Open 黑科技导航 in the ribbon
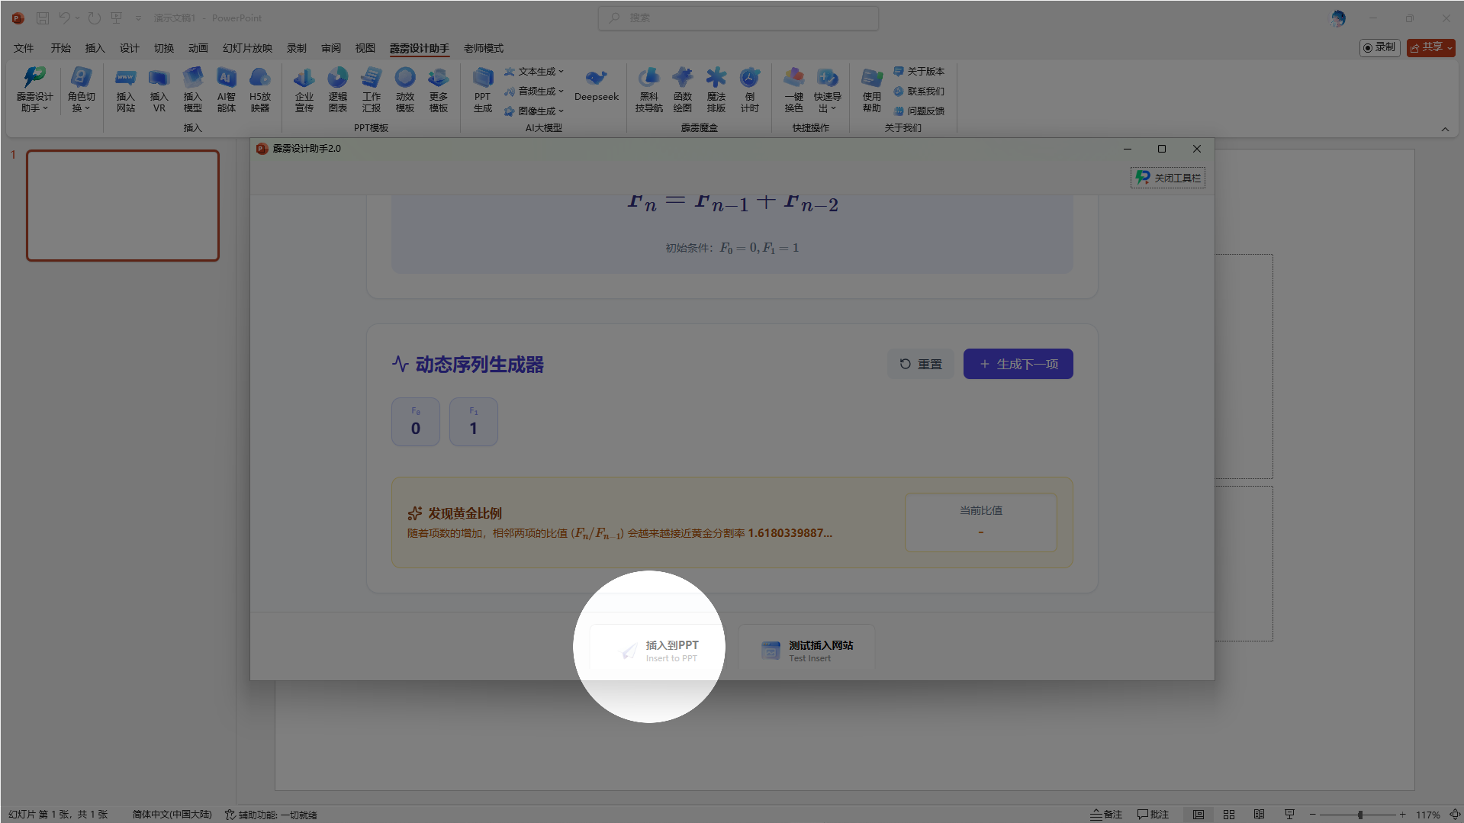The height and width of the screenshot is (823, 1464). [x=648, y=90]
